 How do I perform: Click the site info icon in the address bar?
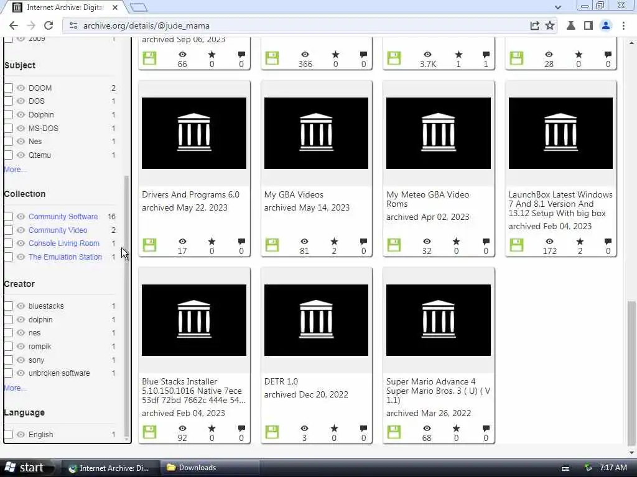[73, 25]
